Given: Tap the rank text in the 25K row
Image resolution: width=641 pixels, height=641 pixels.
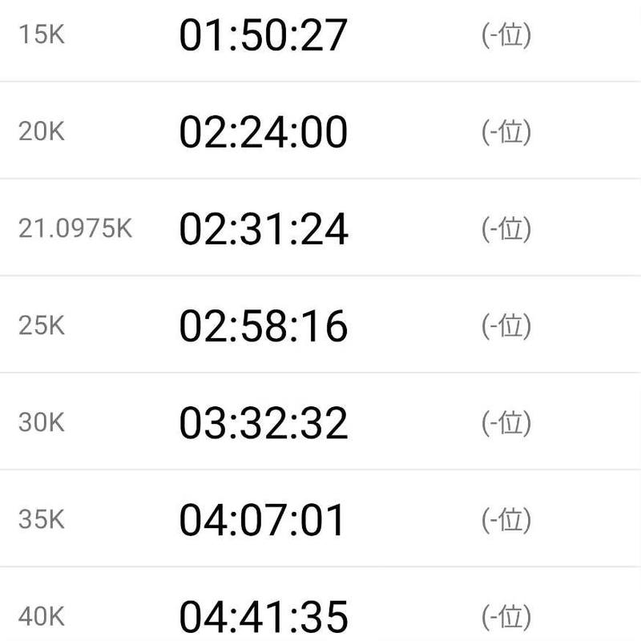Looking at the screenshot, I should [x=506, y=326].
